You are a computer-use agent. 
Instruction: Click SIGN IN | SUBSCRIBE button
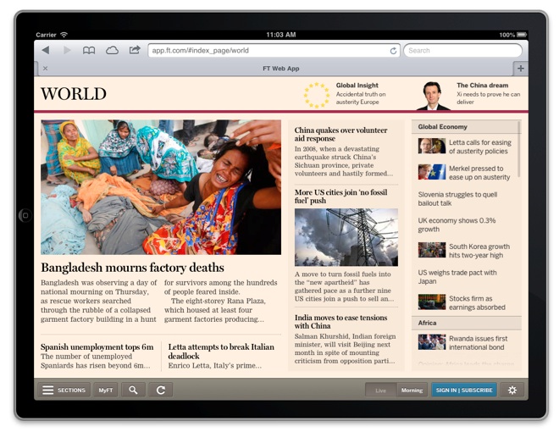click(464, 390)
